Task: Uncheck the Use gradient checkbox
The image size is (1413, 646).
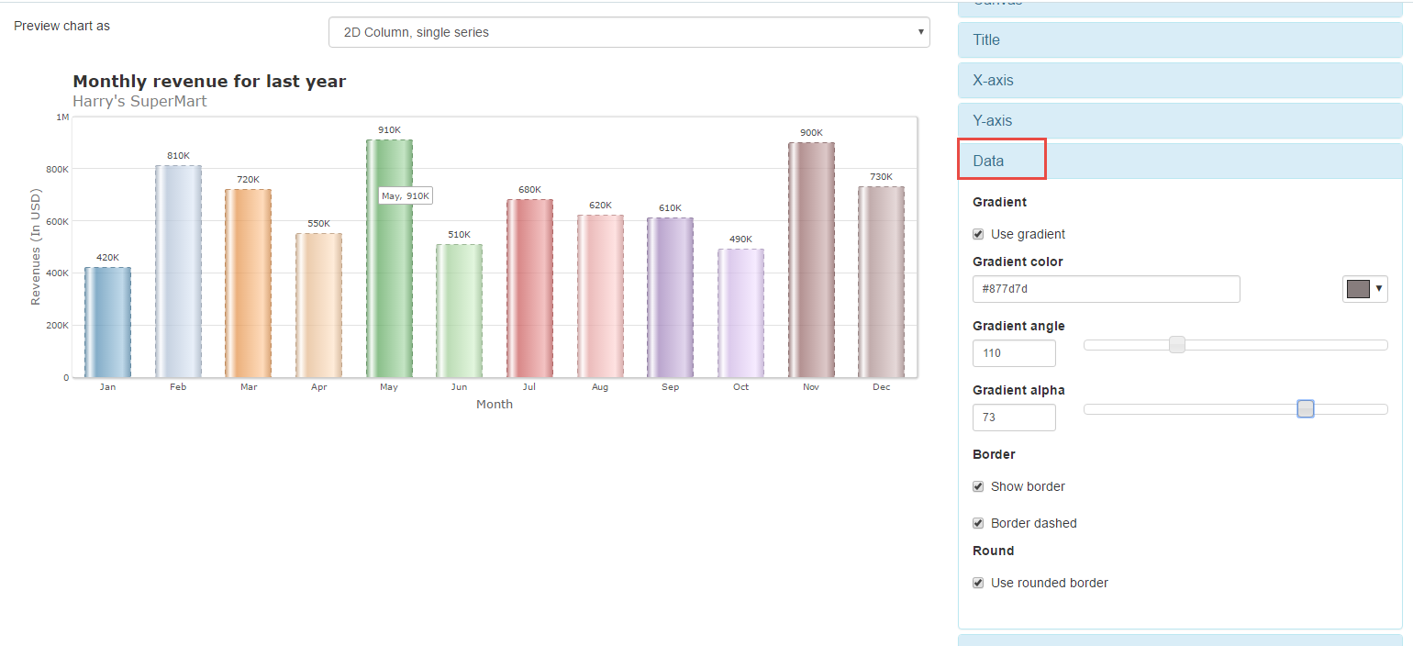Action: click(x=978, y=234)
